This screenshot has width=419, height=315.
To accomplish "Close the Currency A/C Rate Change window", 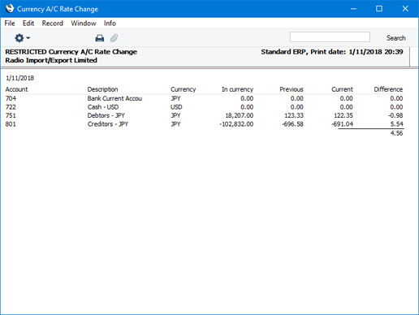I will tap(405, 9).
